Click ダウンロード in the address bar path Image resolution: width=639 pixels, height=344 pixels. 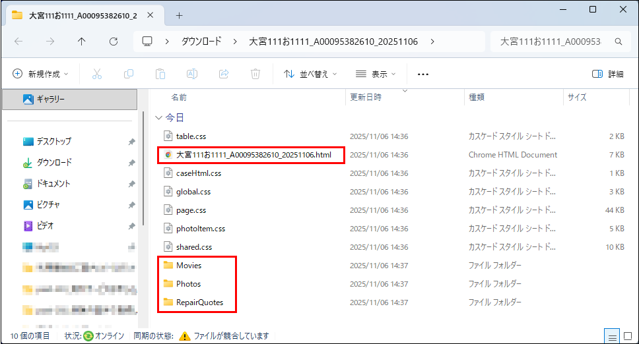pos(201,42)
